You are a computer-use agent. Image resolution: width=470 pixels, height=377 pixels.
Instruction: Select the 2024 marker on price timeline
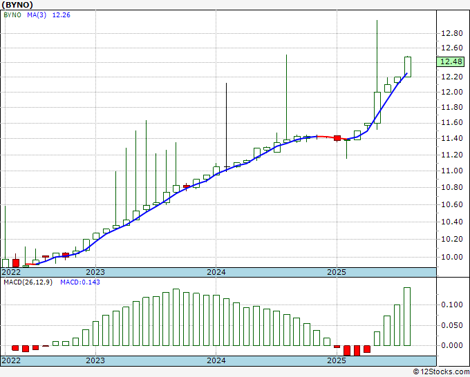[x=216, y=272]
